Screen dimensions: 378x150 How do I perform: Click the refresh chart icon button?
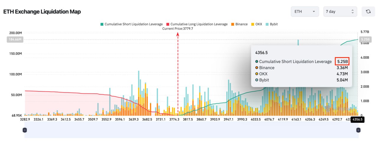tap(368, 11)
